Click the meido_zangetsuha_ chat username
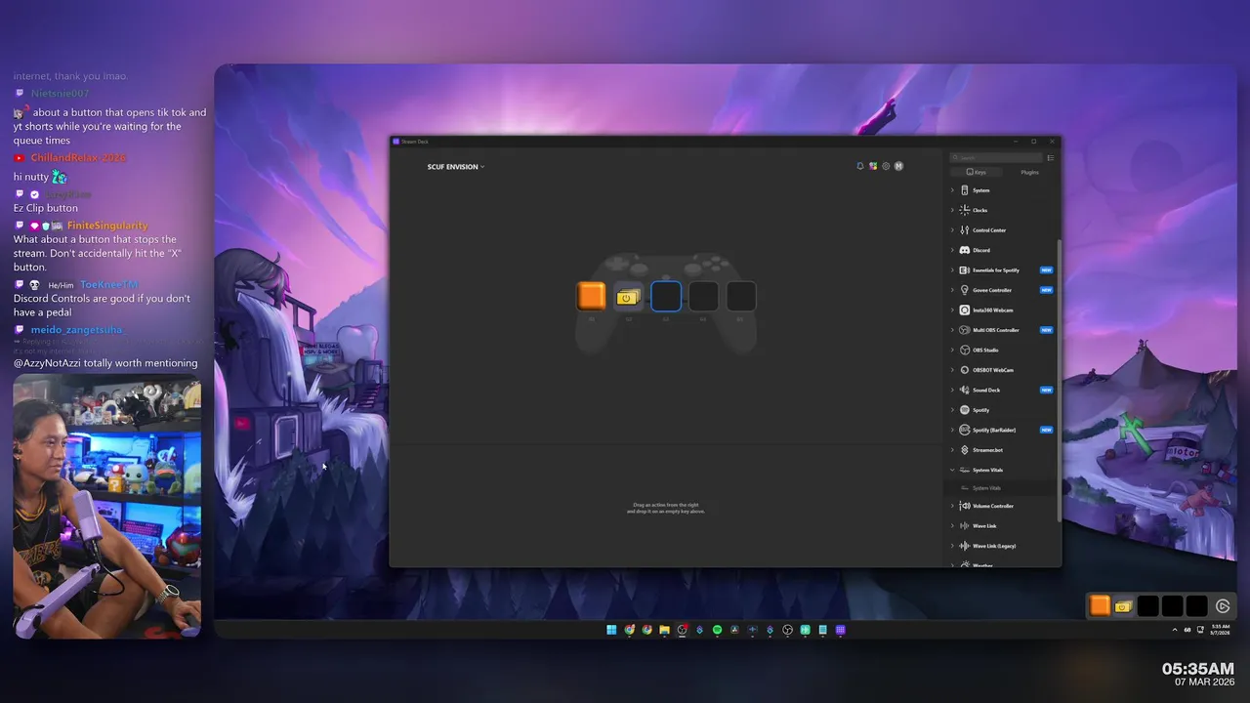 click(x=77, y=330)
